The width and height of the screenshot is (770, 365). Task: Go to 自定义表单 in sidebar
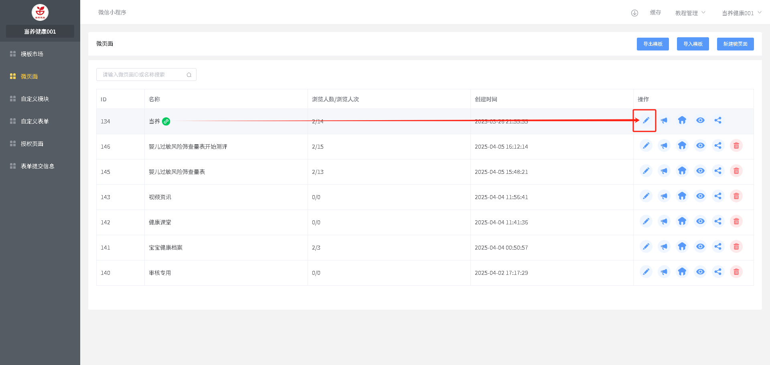35,121
